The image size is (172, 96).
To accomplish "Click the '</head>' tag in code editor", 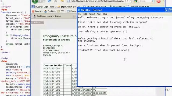I will point(5,53).
